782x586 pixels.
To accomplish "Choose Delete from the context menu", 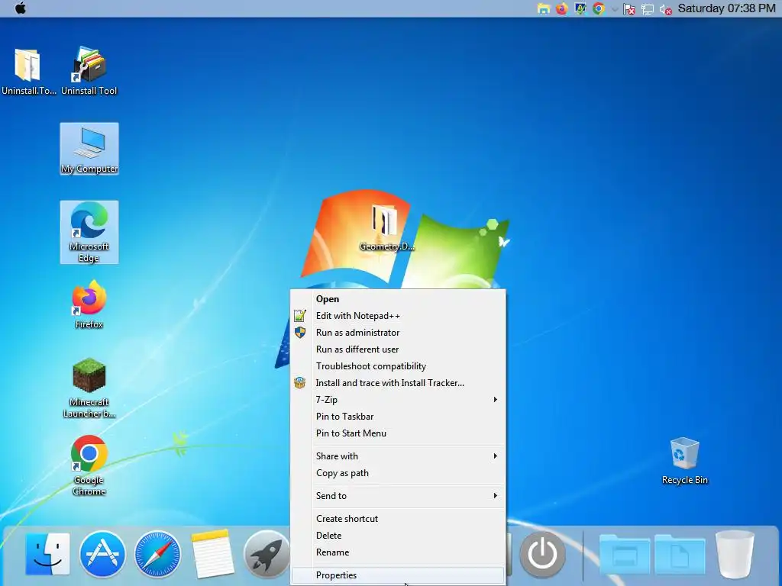I will [x=398, y=536].
